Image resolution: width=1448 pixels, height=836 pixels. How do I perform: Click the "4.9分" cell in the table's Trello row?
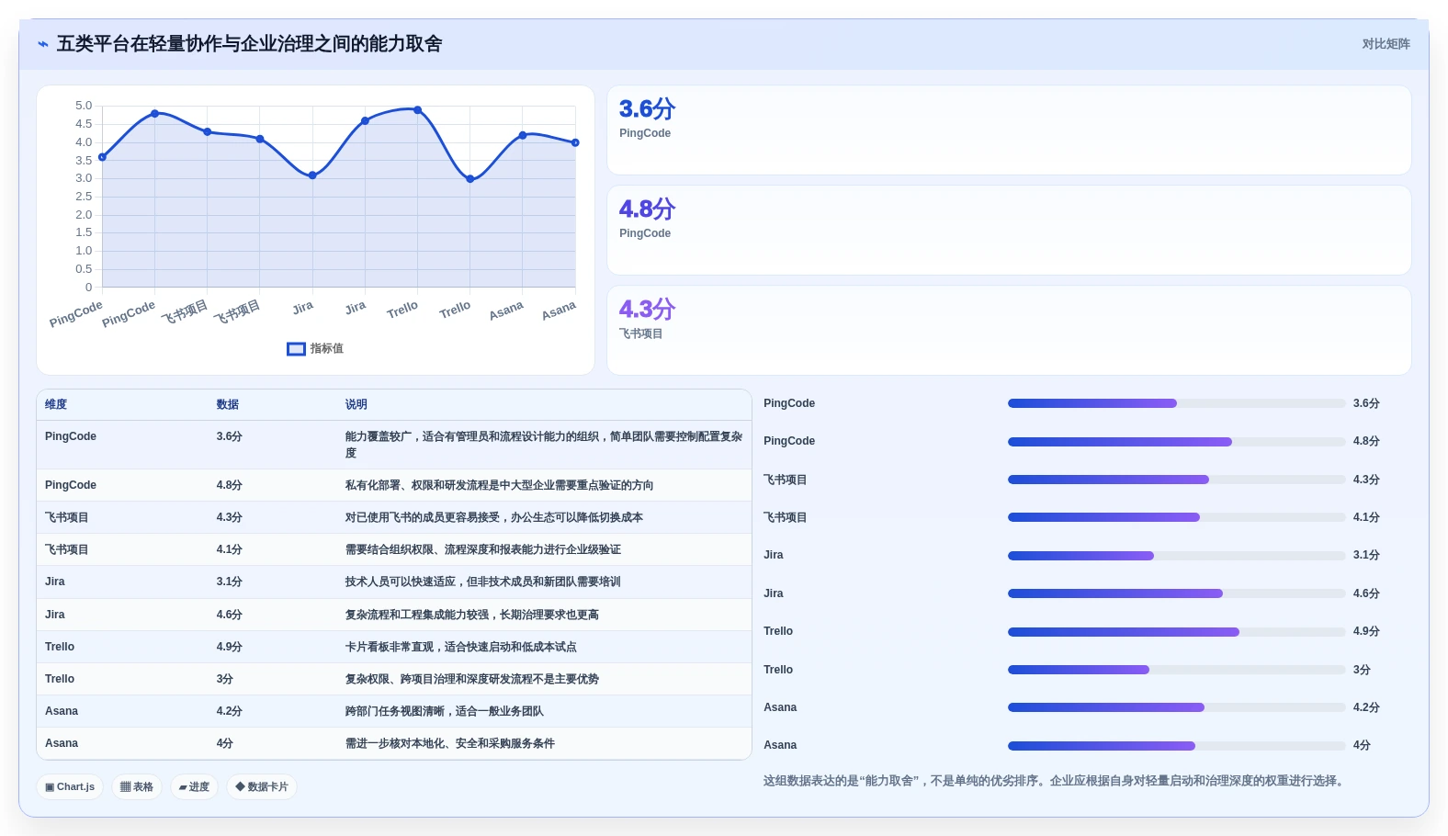230,647
